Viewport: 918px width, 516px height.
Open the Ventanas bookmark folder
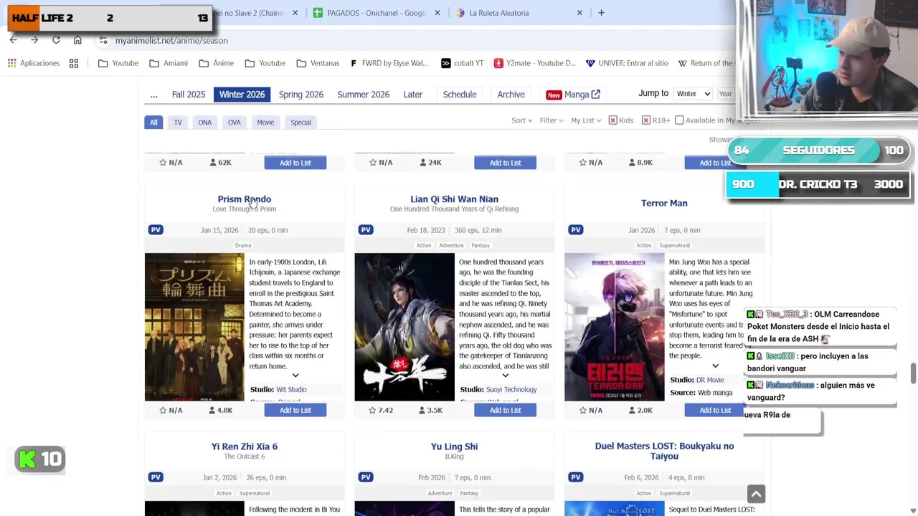(x=318, y=63)
